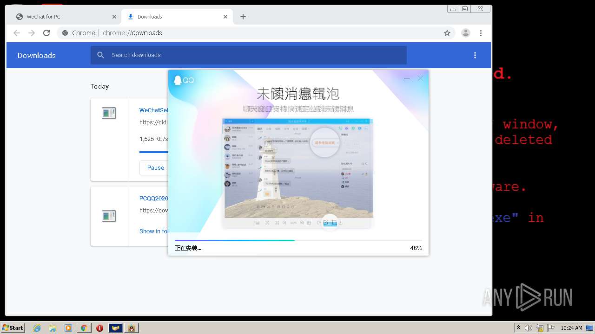Open Opera browser from taskbar
Image resolution: width=595 pixels, height=334 pixels.
tap(99, 328)
